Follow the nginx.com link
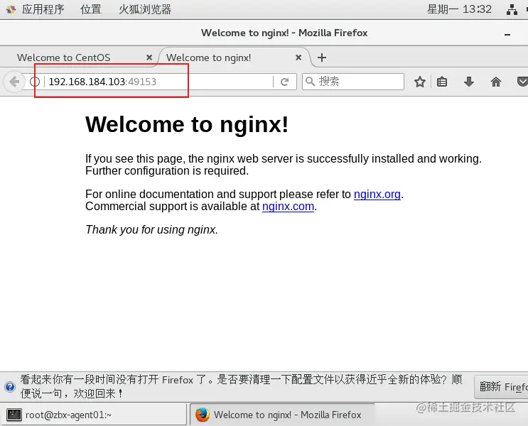This screenshot has width=528, height=426. pos(288,207)
